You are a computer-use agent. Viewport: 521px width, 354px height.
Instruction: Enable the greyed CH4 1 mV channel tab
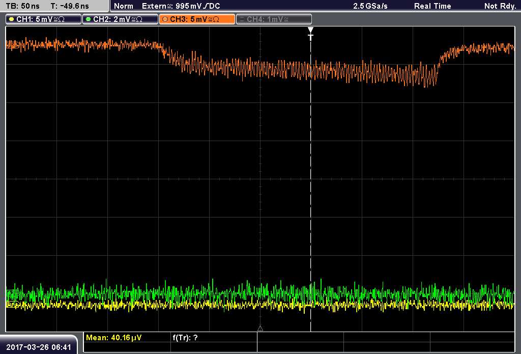tap(274, 19)
